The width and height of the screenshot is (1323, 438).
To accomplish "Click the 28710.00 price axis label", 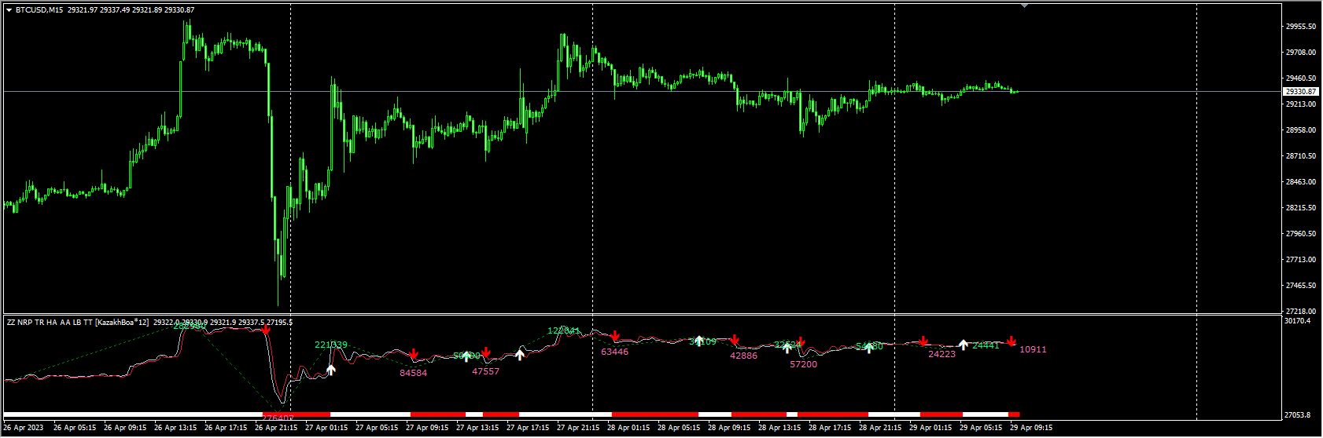I will tap(1301, 155).
